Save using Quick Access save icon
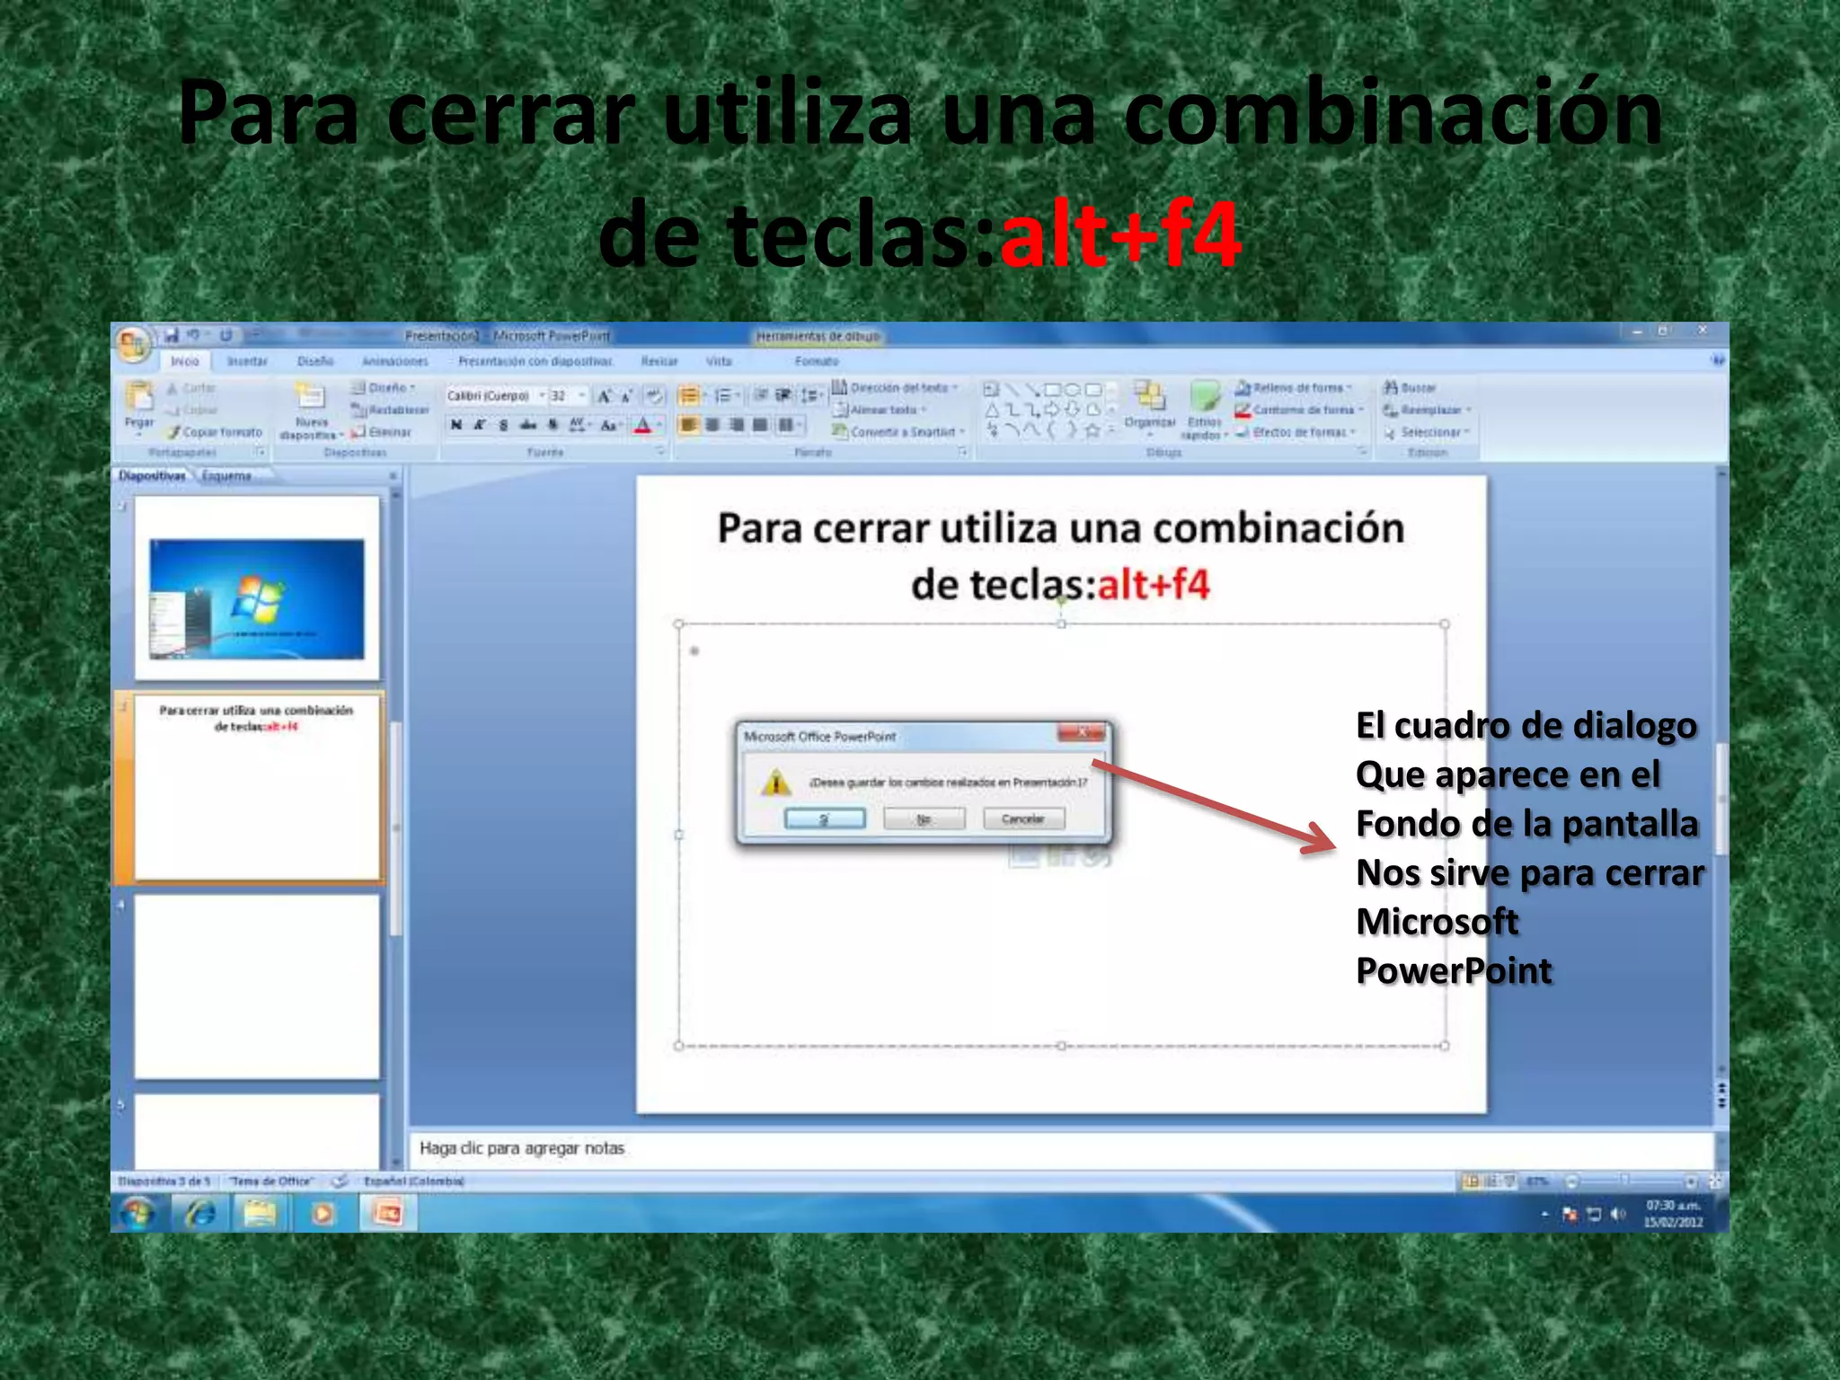This screenshot has width=1840, height=1380. pos(172,335)
